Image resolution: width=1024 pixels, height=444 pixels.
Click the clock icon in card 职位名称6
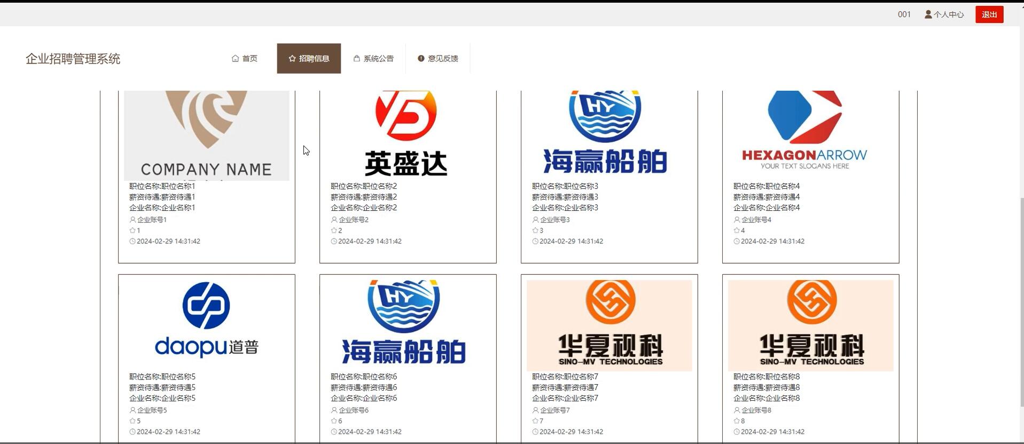click(334, 432)
